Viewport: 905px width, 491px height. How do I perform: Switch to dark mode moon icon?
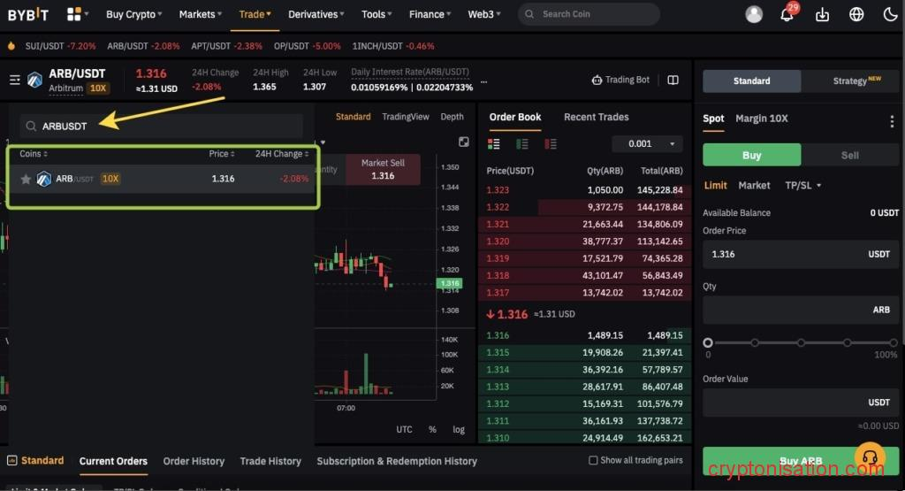tap(890, 15)
